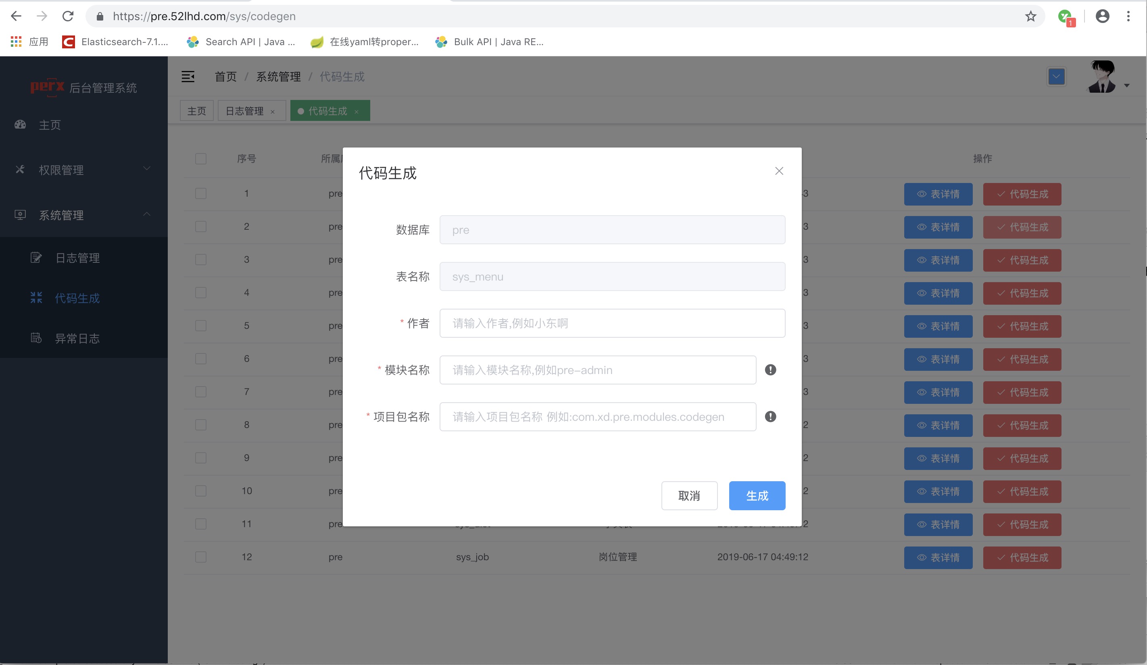This screenshot has width=1147, height=665.
Task: Tick the checkbox for row 12
Action: point(201,557)
